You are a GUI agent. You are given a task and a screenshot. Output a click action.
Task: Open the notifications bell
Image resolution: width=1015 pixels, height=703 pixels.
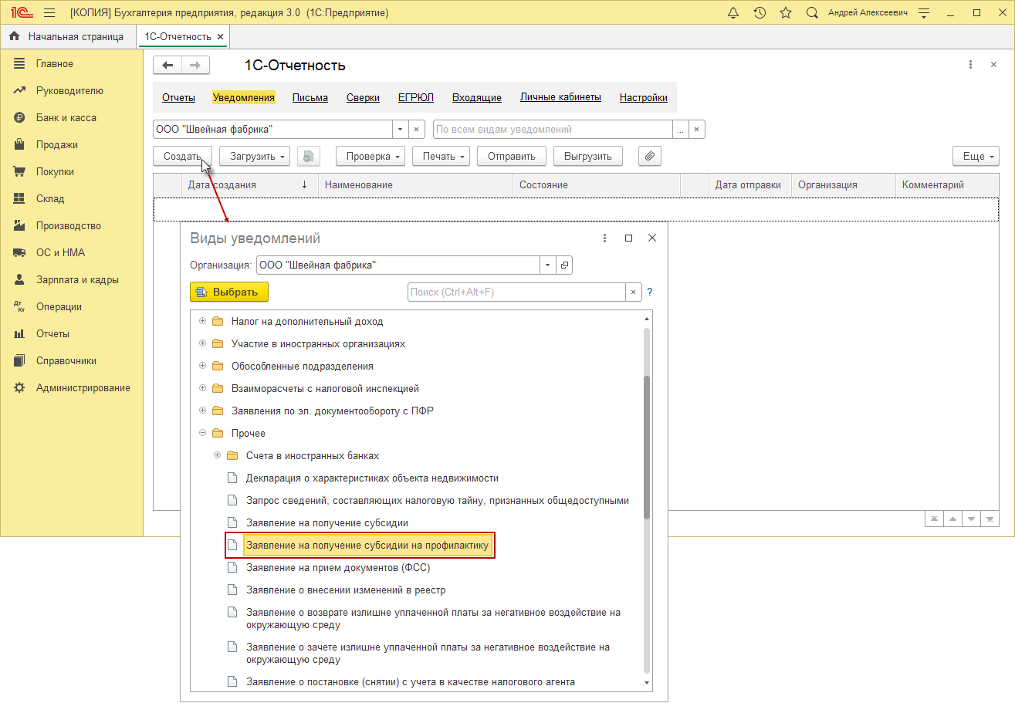[733, 13]
